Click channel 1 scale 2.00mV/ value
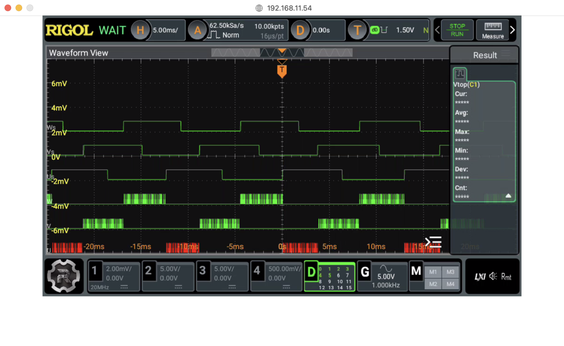The width and height of the screenshot is (564, 346). pos(119,269)
